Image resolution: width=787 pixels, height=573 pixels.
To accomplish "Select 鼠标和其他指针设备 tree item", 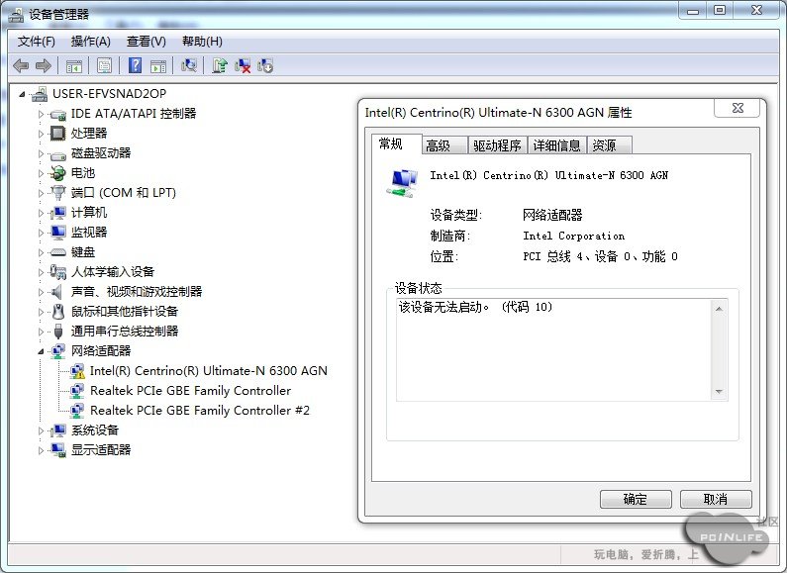I will point(125,312).
